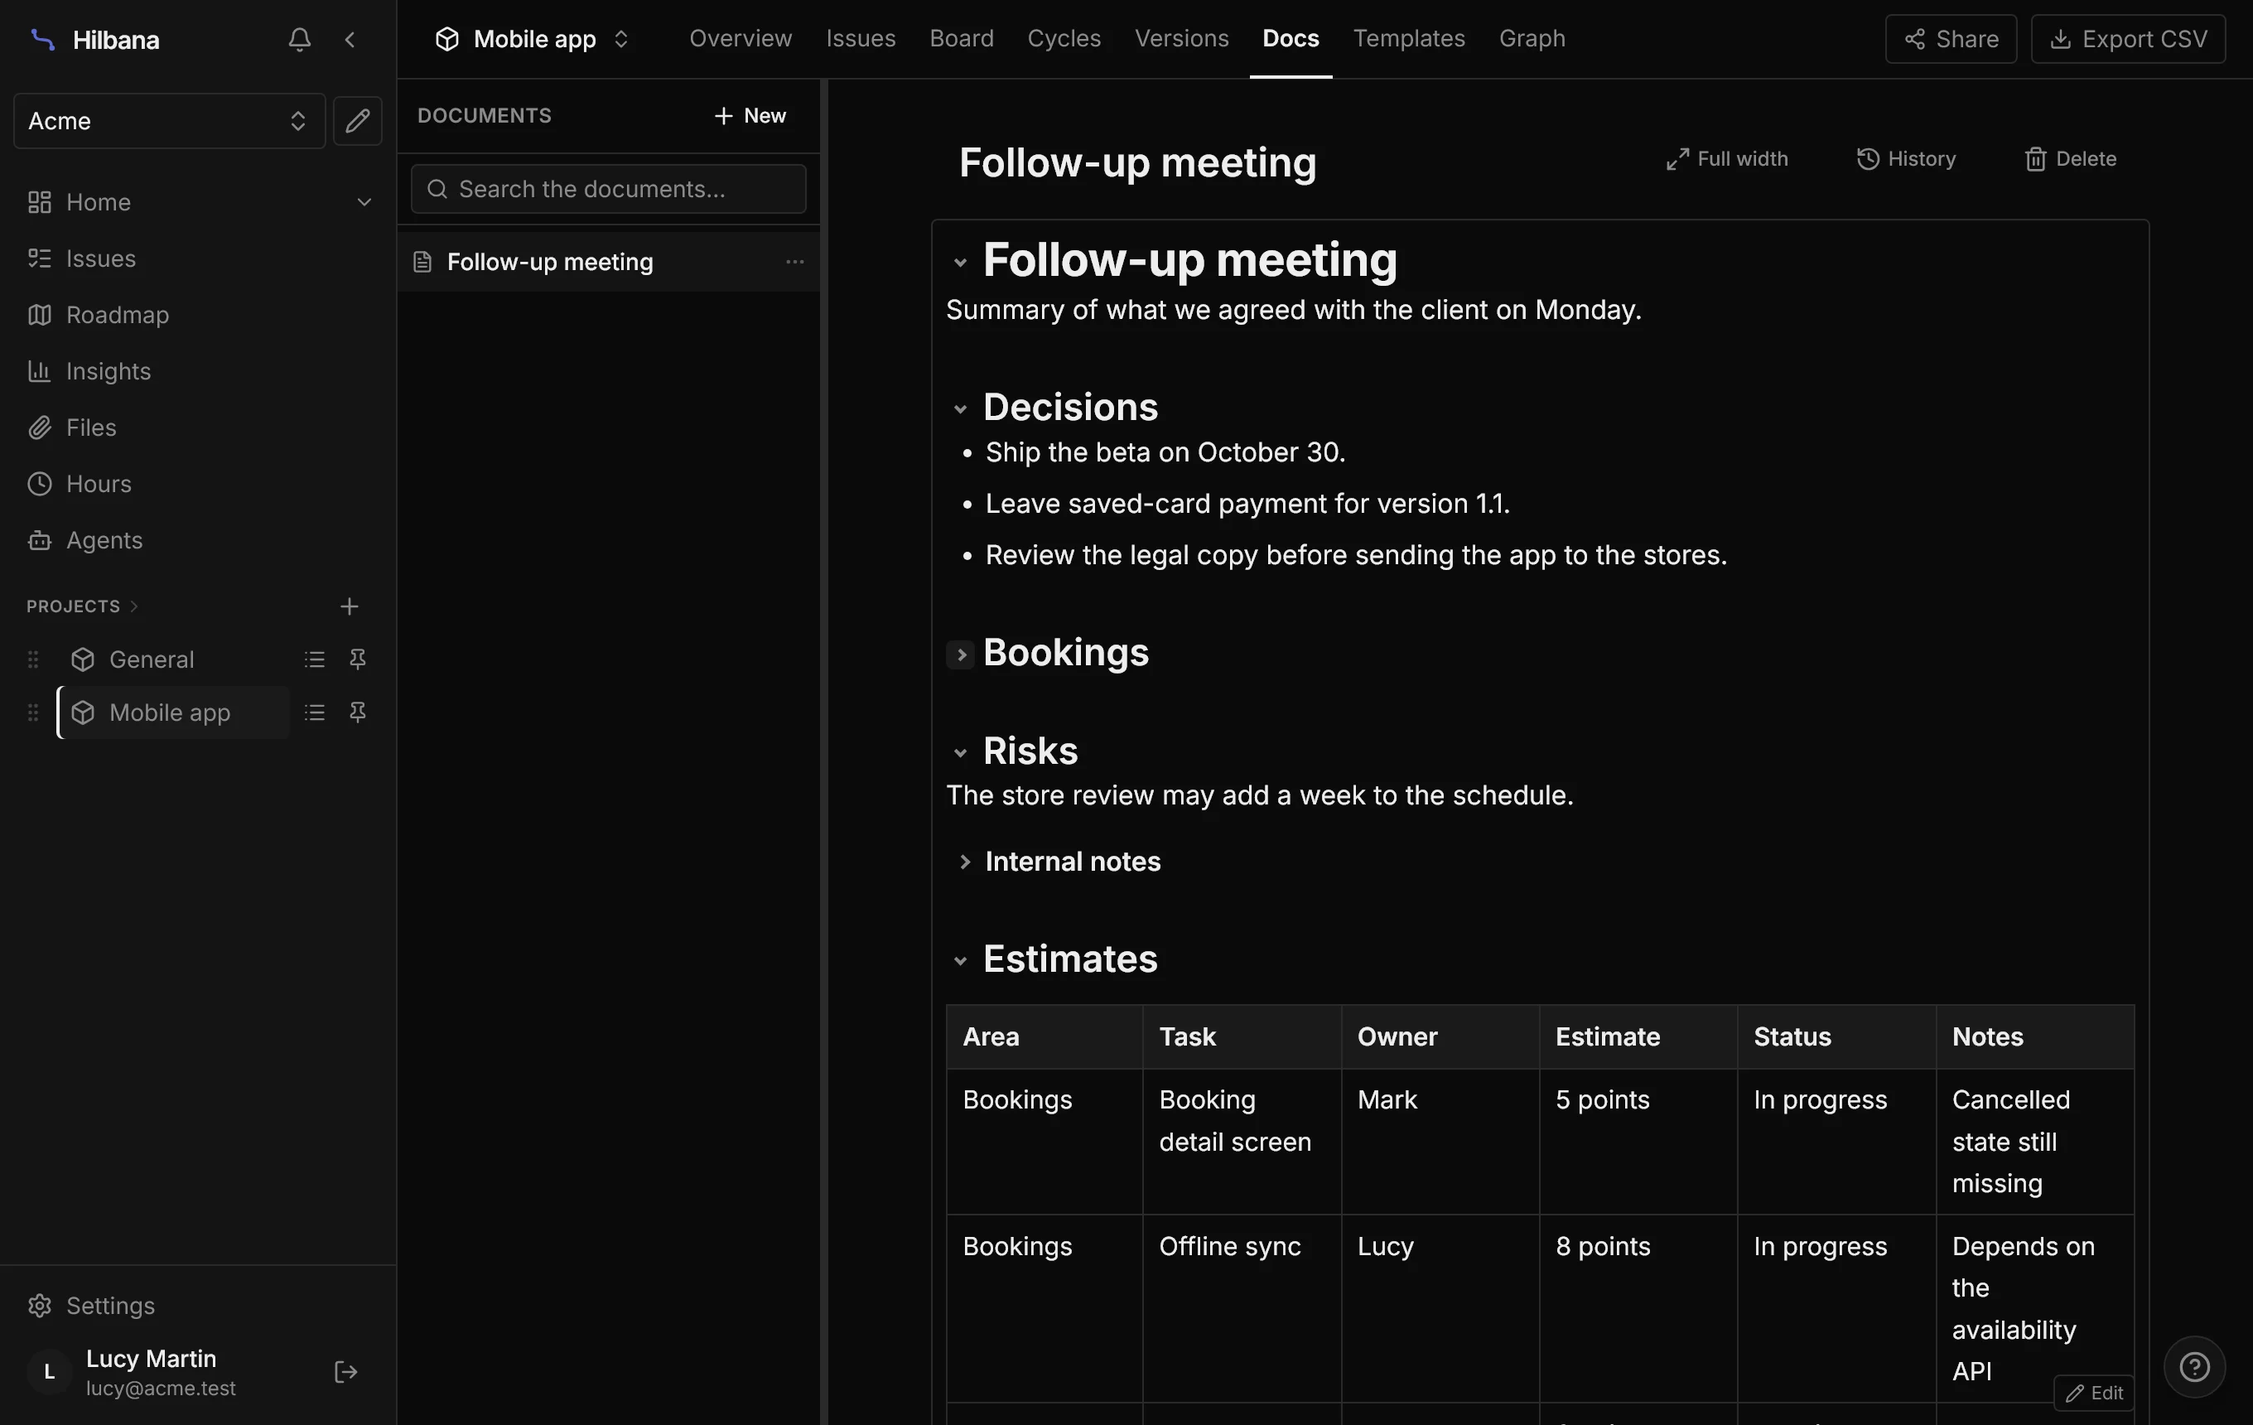This screenshot has width=2253, height=1425.
Task: Collapse the Decisions section
Action: pos(960,409)
